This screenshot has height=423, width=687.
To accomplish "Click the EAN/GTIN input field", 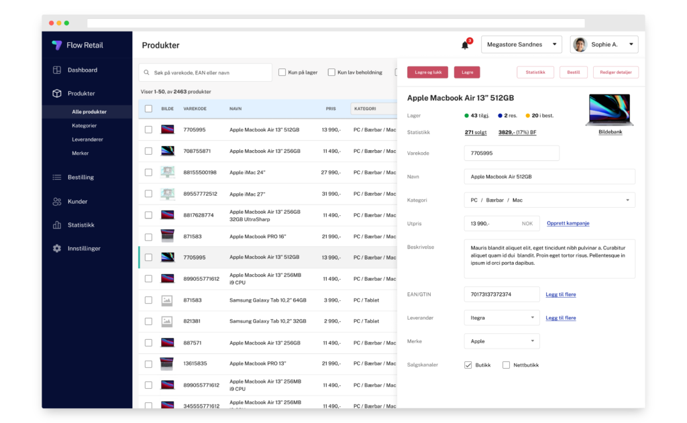I will [x=502, y=294].
